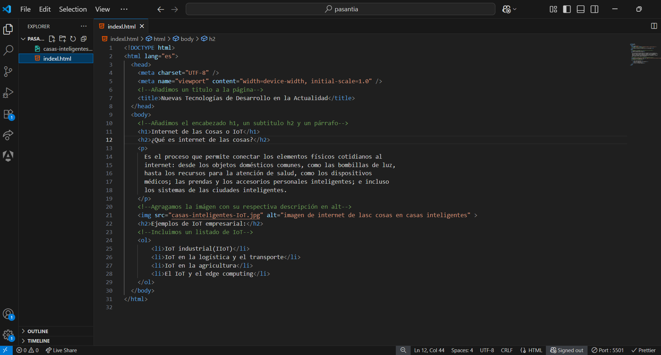Open the Explorer view in activity bar

click(8, 29)
